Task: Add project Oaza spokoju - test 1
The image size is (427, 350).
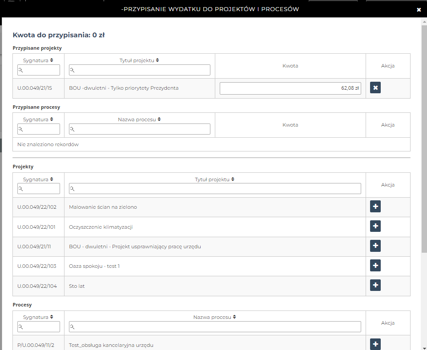Action: 375,266
